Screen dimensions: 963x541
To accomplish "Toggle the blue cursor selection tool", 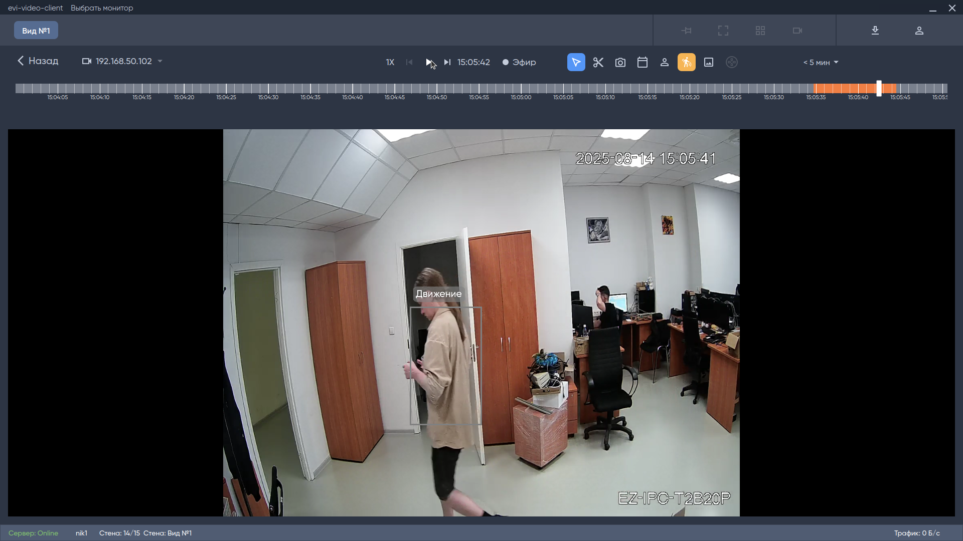I will pos(576,62).
